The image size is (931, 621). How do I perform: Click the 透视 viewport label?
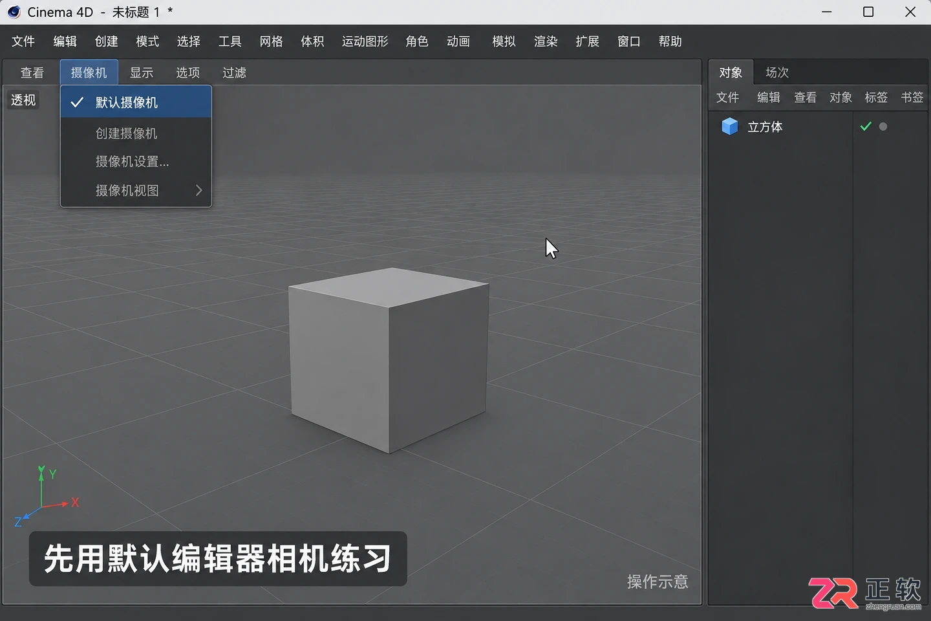click(x=23, y=100)
